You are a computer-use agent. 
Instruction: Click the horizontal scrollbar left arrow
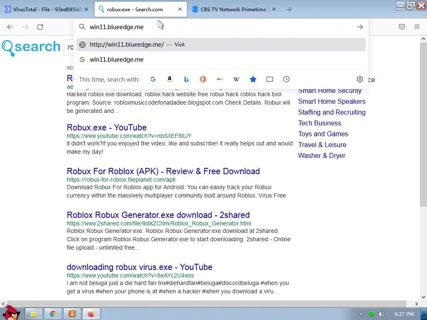click(3, 304)
